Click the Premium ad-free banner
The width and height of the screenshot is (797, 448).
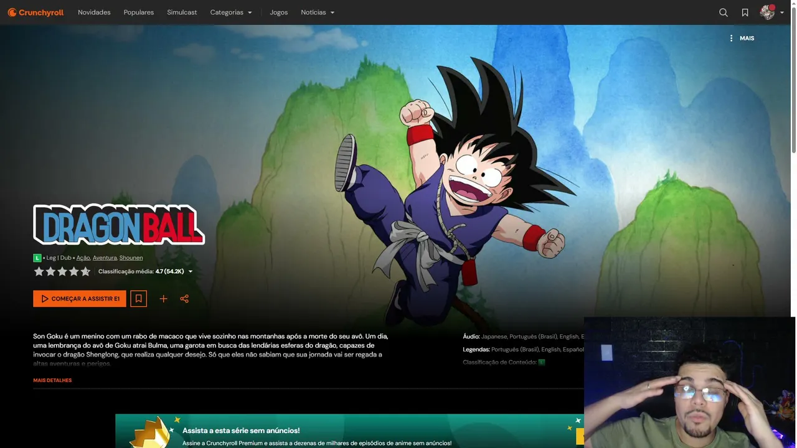point(349,431)
